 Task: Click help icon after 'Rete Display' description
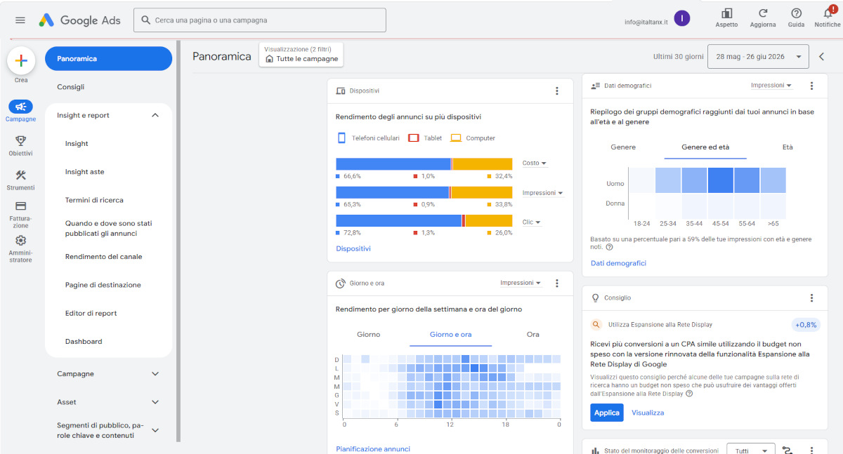click(x=689, y=394)
